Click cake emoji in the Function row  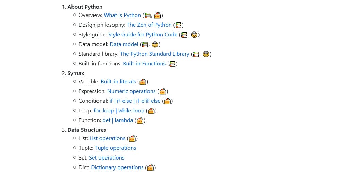point(140,121)
